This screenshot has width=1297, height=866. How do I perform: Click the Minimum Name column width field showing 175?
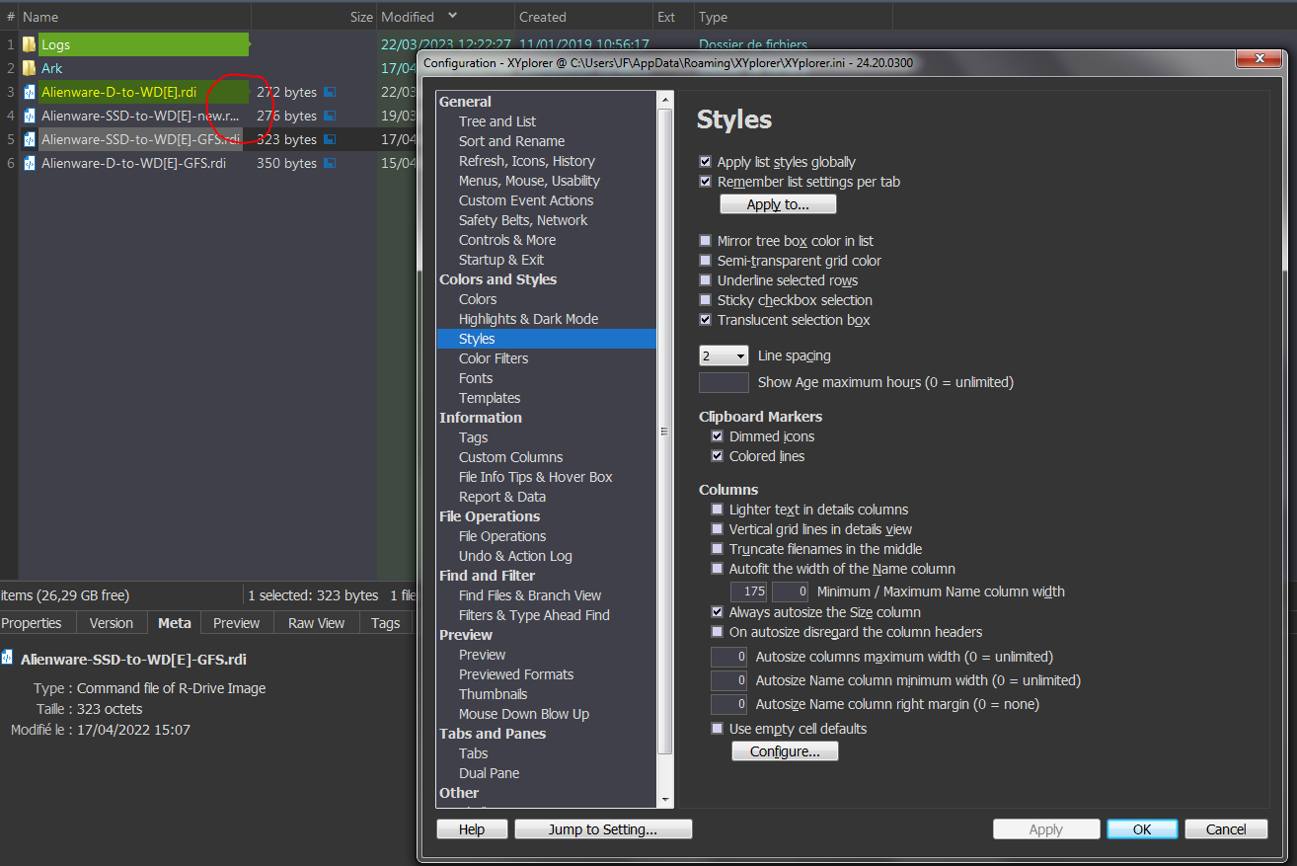tap(749, 591)
